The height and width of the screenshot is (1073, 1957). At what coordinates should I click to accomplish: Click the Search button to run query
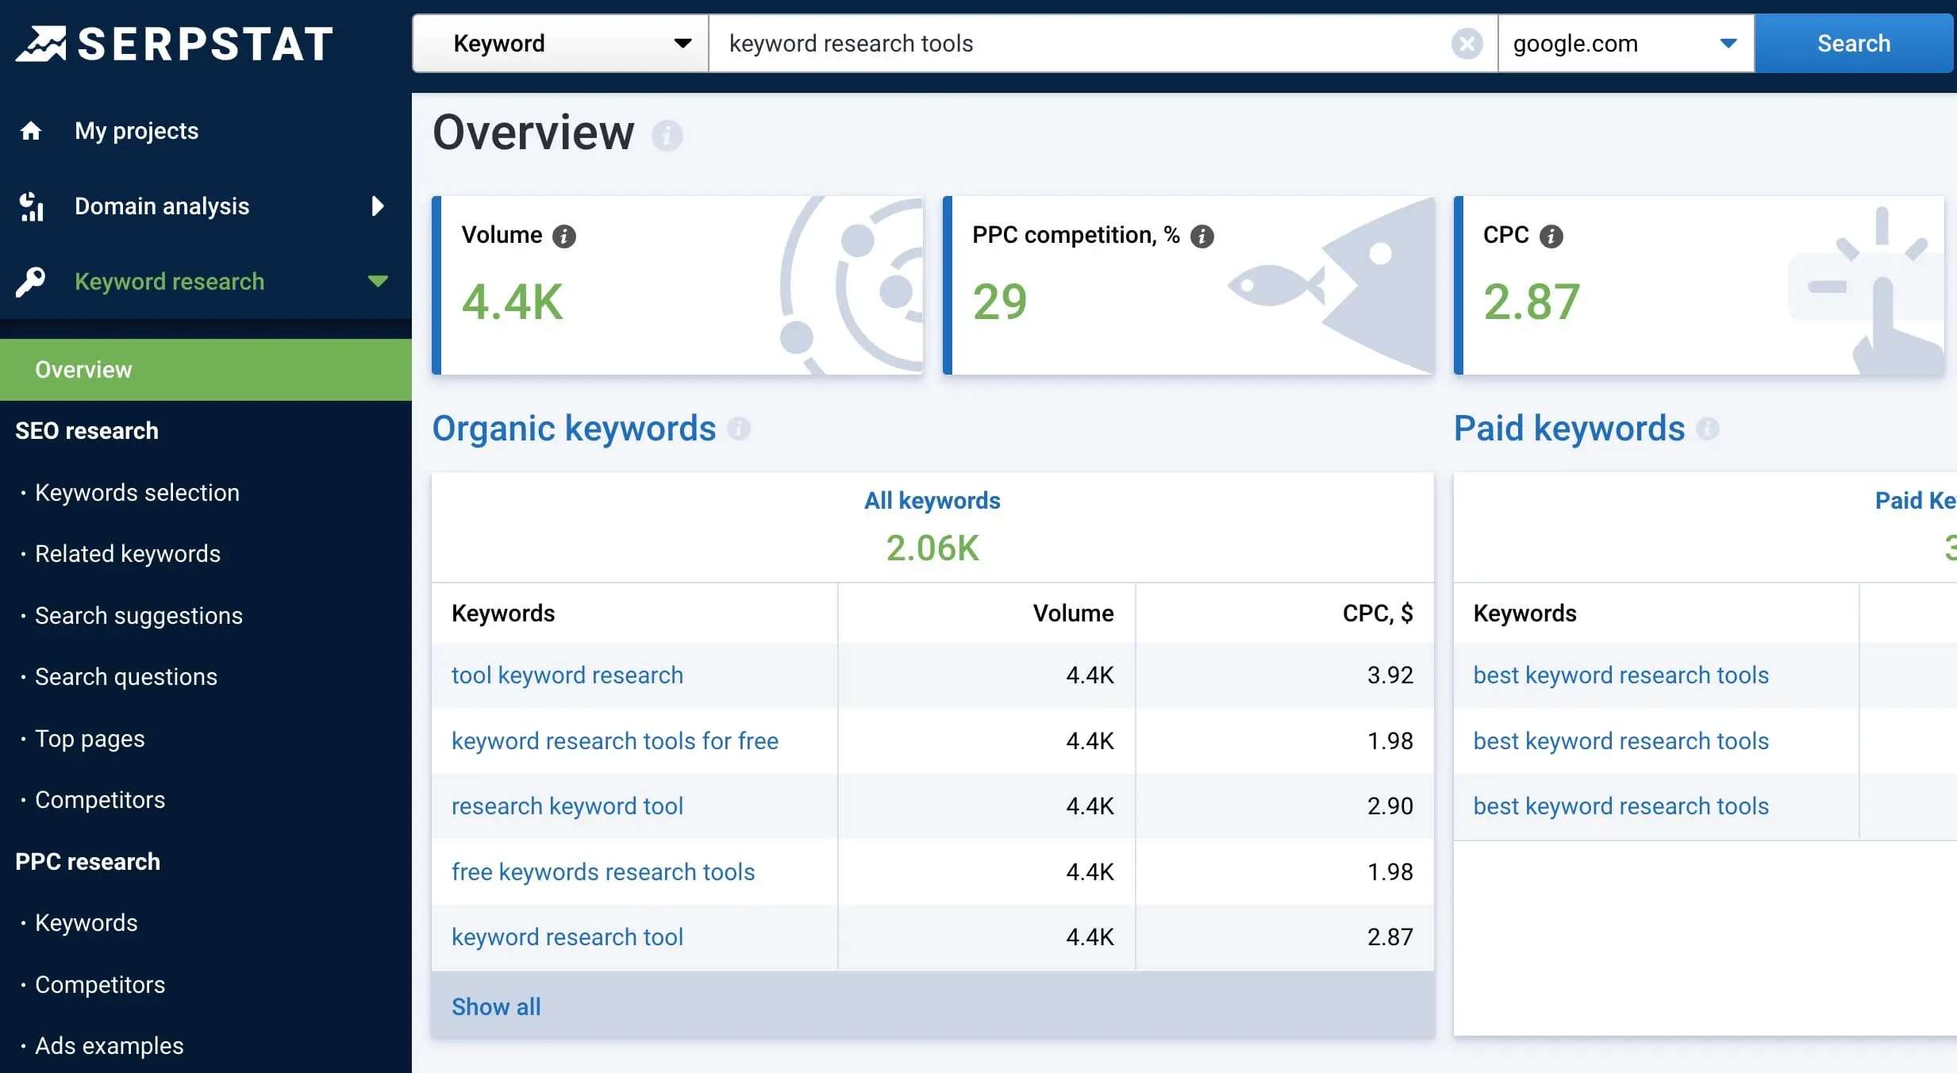pos(1852,42)
